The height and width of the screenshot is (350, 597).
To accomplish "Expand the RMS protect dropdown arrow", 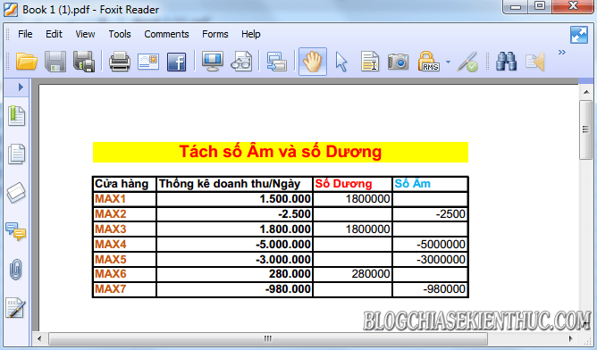I will (x=448, y=62).
